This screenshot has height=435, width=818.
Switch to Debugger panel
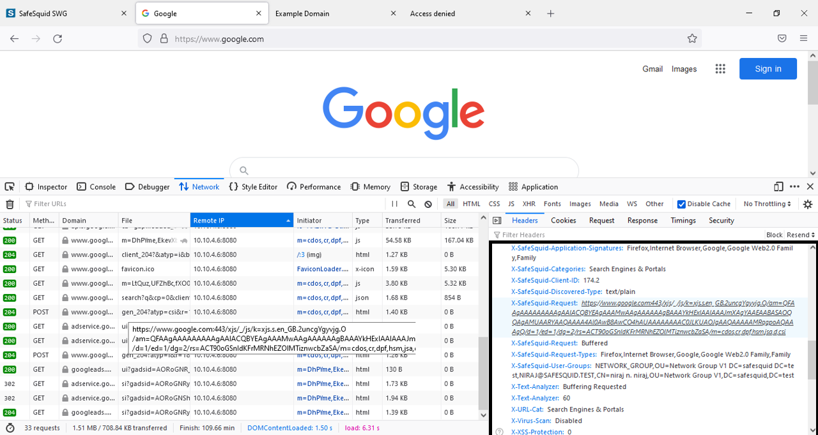(x=148, y=187)
